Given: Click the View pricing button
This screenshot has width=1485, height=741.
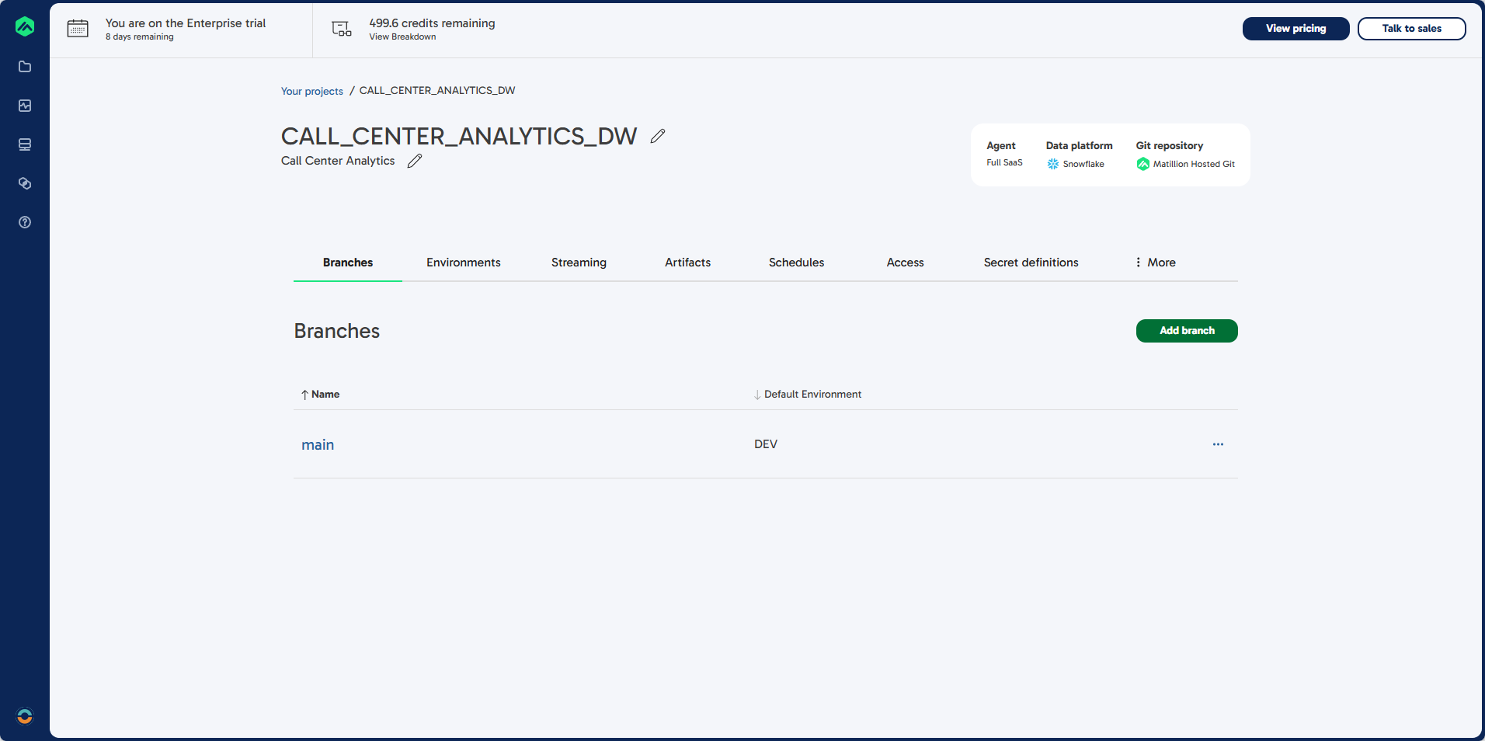Looking at the screenshot, I should coord(1295,29).
